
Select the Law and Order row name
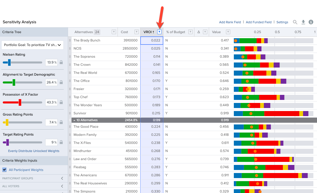coord(85,159)
